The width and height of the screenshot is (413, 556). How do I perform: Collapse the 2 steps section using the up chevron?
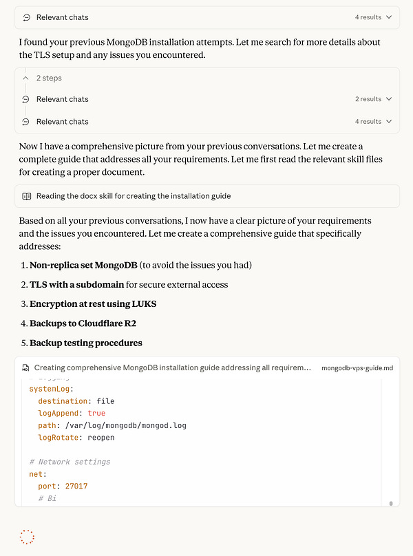tap(26, 78)
